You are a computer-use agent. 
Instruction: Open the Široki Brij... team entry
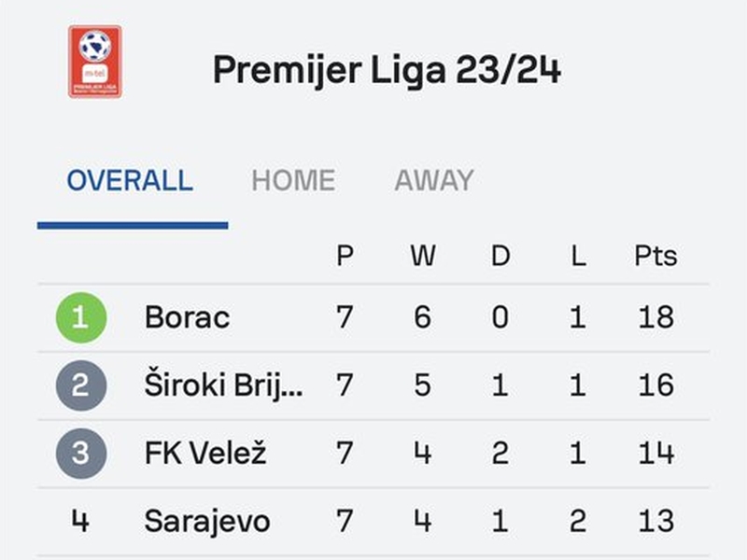[223, 385]
